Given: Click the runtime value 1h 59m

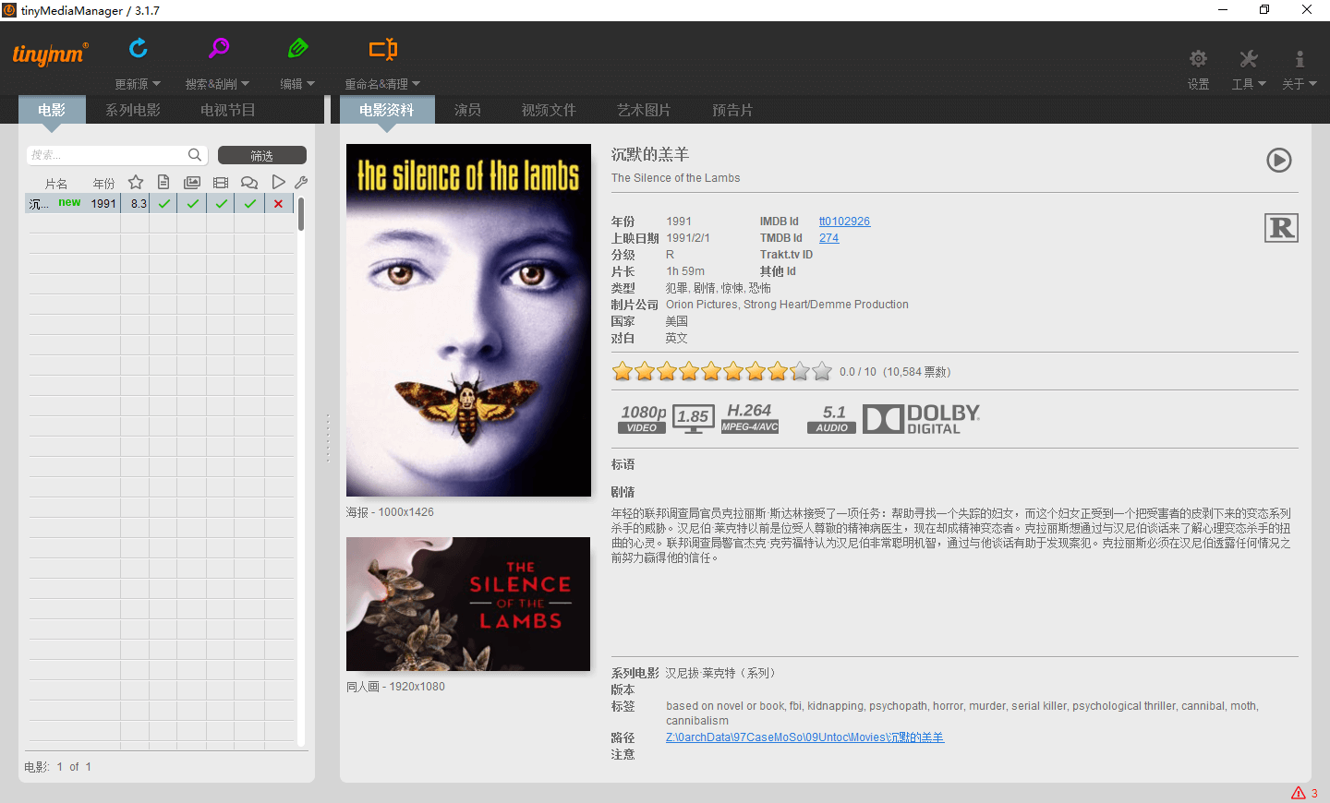Looking at the screenshot, I should [685, 271].
